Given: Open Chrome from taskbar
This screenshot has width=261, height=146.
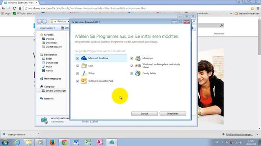Looking at the screenshot, I should (64, 142).
